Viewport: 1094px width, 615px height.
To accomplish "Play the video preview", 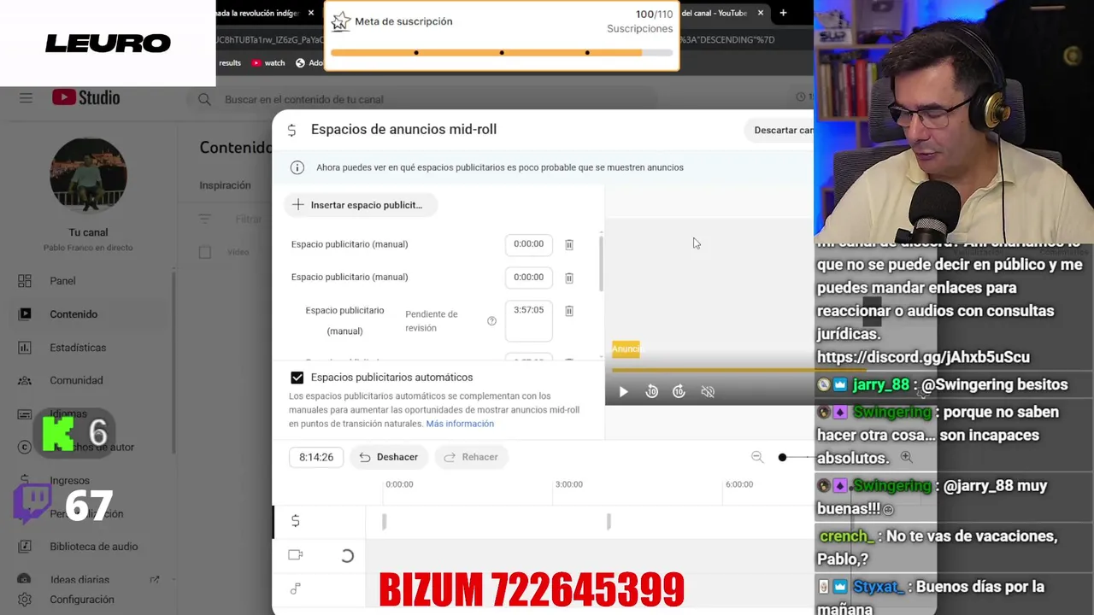I will click(x=623, y=391).
